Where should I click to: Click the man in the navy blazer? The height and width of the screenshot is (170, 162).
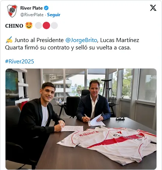[94, 102]
